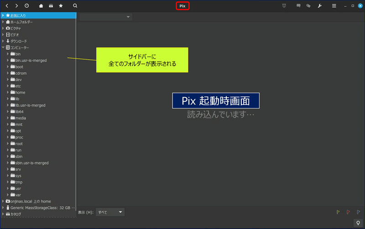Expand the ピクチャ tree arrow

(3, 28)
